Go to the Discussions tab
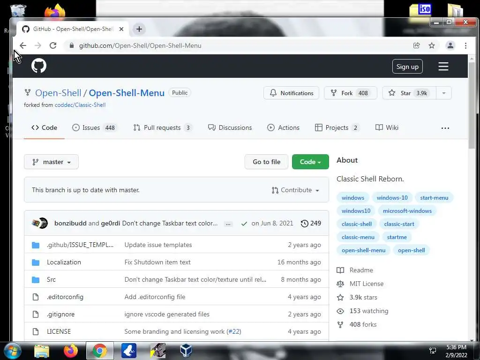 (x=230, y=127)
